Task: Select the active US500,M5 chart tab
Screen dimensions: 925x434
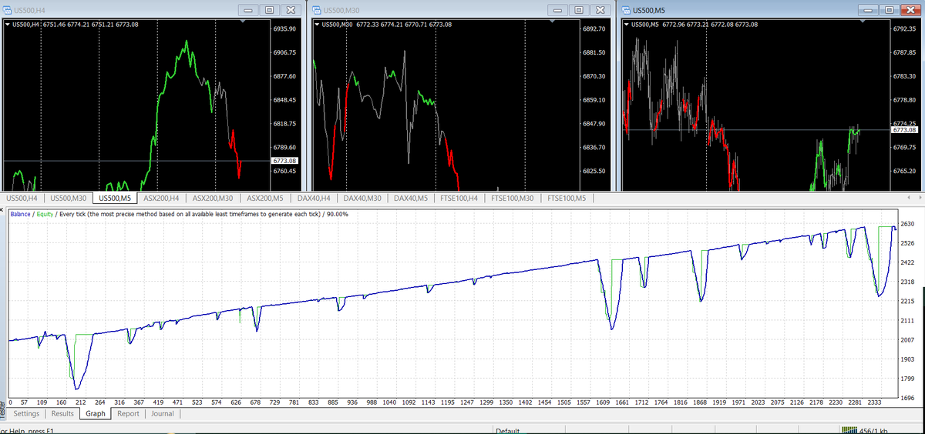Action: coord(115,199)
